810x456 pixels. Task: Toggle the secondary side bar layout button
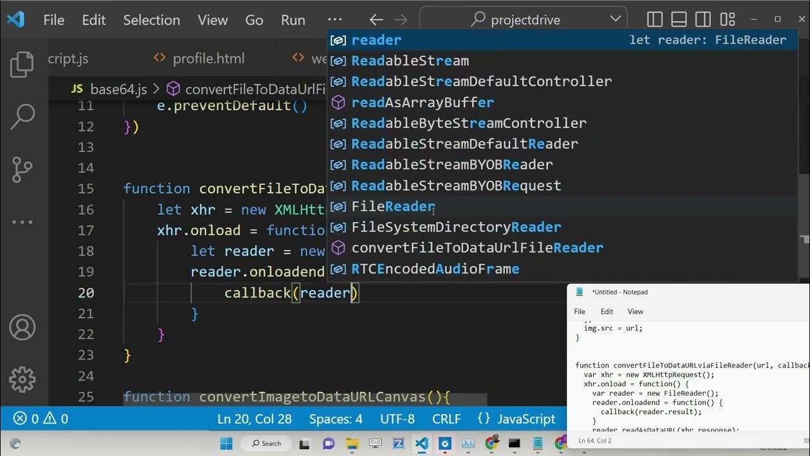tap(703, 20)
